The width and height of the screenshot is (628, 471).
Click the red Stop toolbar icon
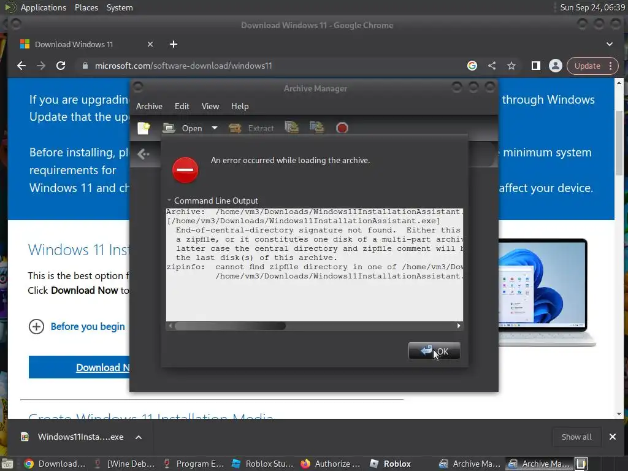click(x=342, y=128)
